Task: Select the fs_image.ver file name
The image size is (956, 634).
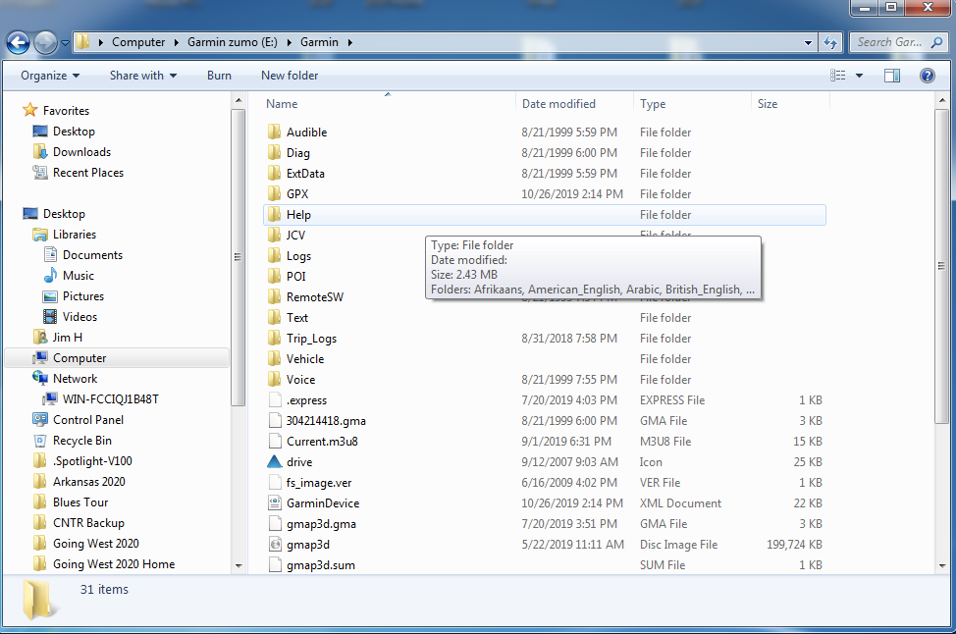Action: [x=319, y=483]
